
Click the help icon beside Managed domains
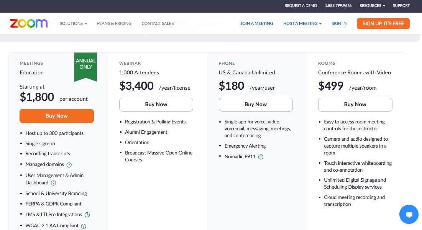[x=69, y=165]
